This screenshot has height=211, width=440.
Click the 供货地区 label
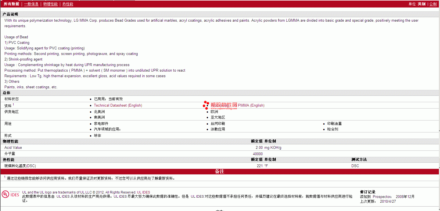[x=12, y=112]
